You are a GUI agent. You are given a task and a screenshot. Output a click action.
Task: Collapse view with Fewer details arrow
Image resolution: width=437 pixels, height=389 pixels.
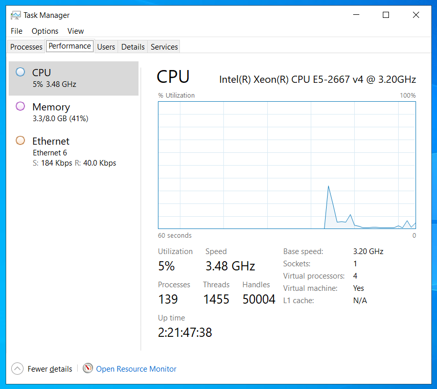click(17, 369)
